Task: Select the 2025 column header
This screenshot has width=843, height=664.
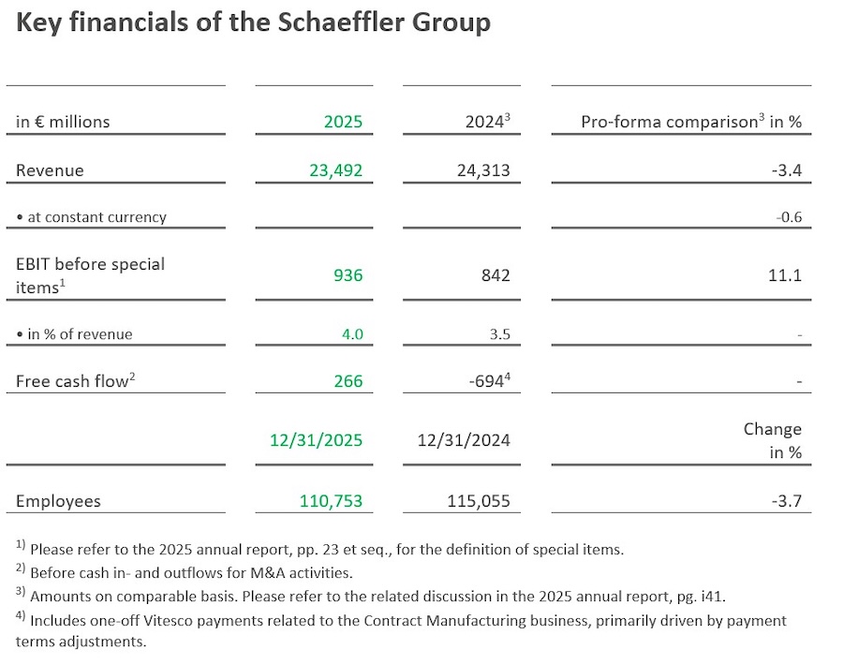Action: (343, 122)
